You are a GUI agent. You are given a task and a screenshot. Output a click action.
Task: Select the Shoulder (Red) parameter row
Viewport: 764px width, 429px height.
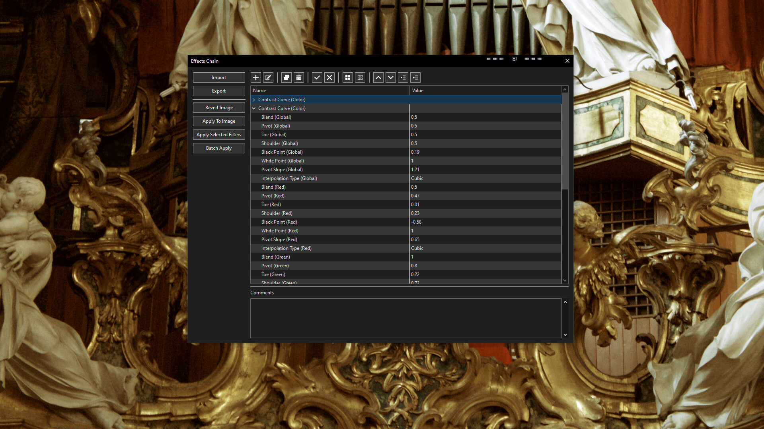[406, 213]
